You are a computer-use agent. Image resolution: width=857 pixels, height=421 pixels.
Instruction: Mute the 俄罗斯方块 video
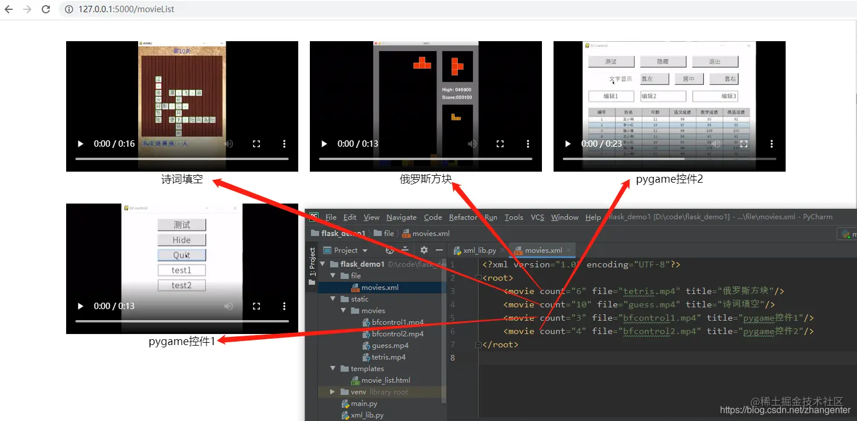click(x=472, y=144)
